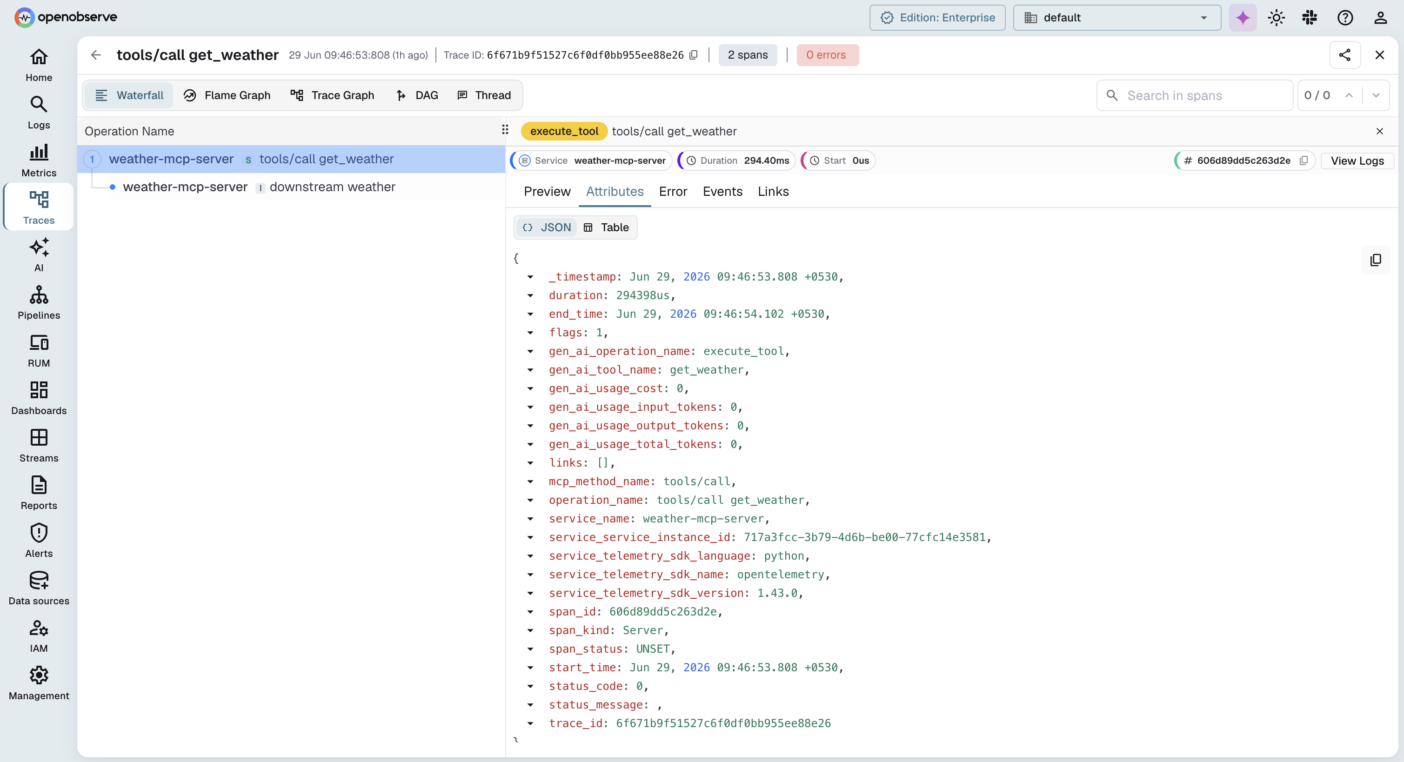Click the purple AI assistant sparkle icon
This screenshot has width=1404, height=762.
point(1243,17)
